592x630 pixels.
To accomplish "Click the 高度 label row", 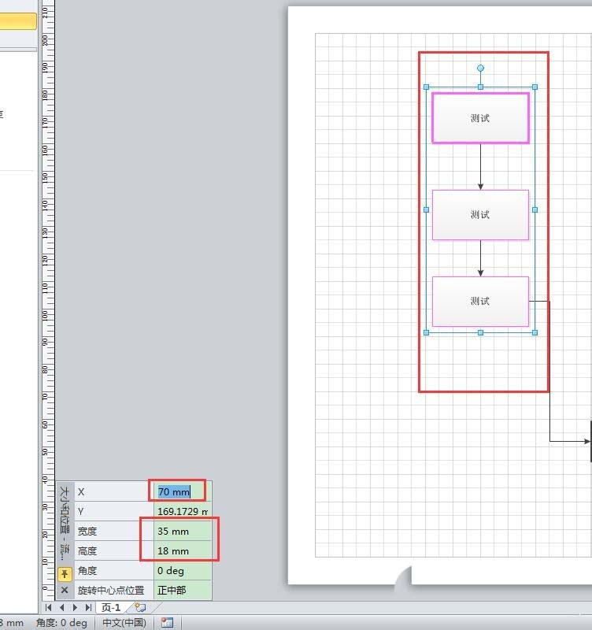I will click(x=114, y=550).
